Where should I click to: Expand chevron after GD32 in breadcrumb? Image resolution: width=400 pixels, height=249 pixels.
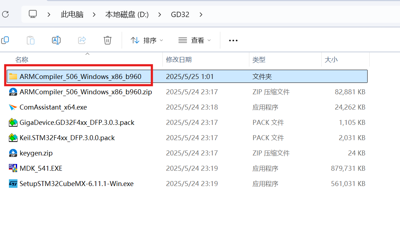point(201,15)
